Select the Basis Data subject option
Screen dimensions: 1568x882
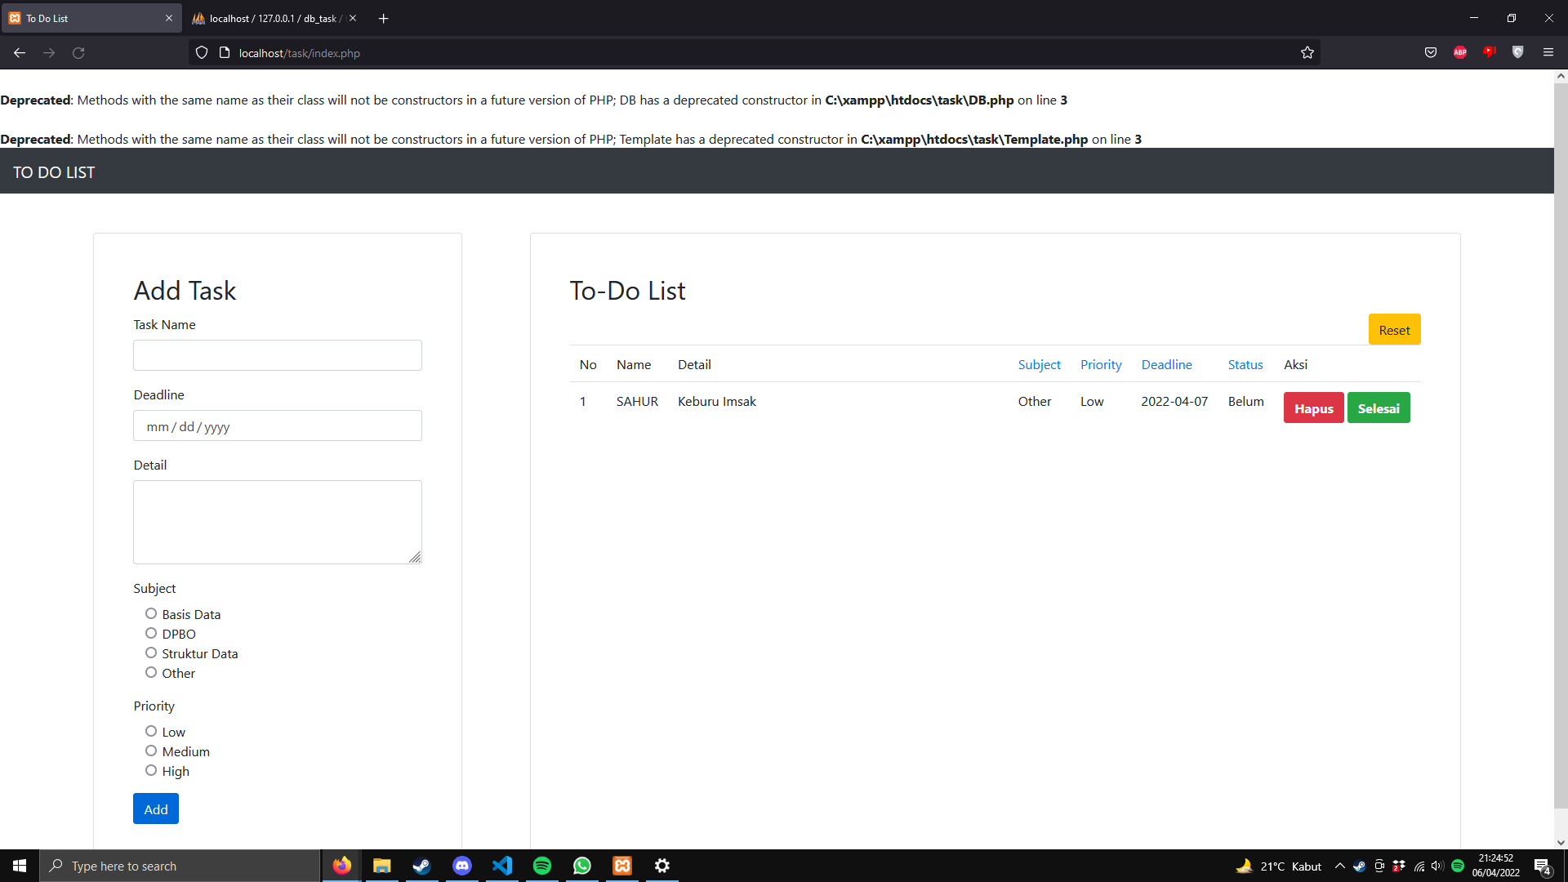(150, 613)
